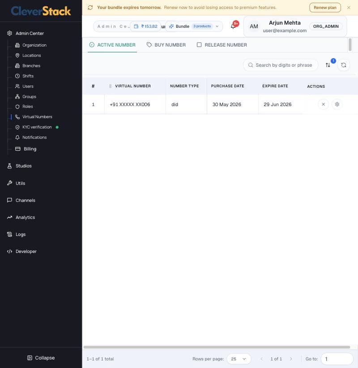Expand the Studios section
The width and height of the screenshot is (358, 368).
[x=19, y=166]
